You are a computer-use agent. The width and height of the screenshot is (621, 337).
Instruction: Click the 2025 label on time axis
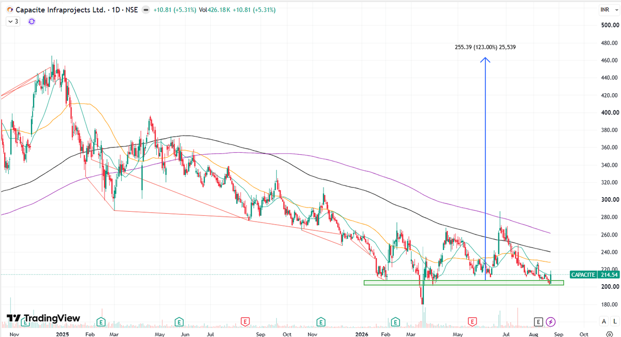(x=63, y=335)
